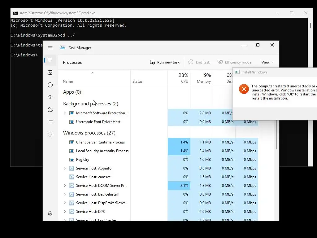
Task: Select the Windows processes (27) group header
Action: click(x=89, y=133)
